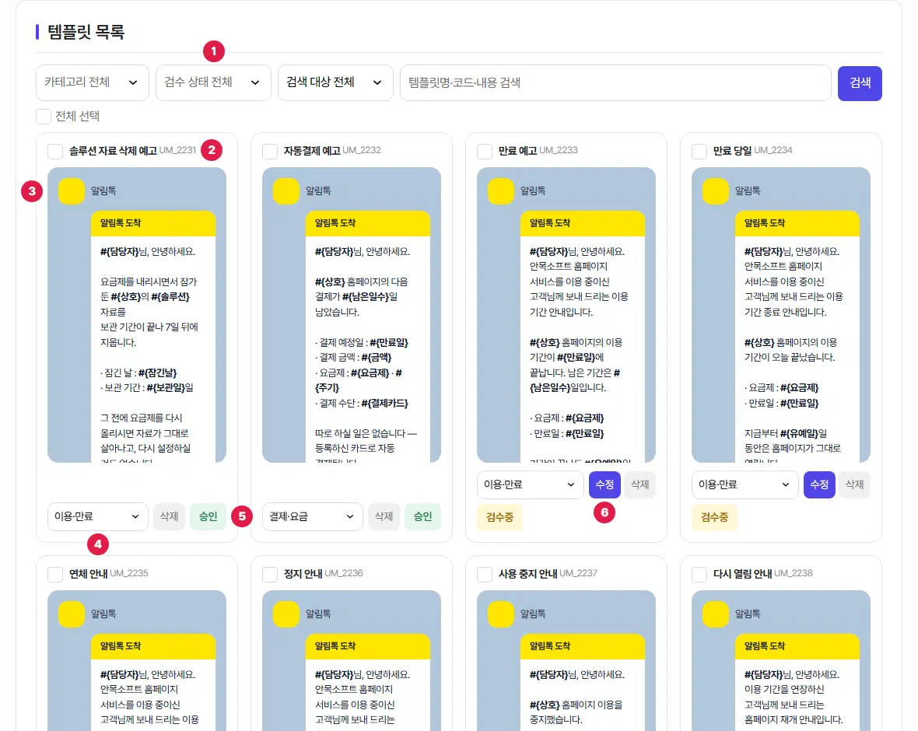Viewport: 918px width, 731px height.
Task: Click yellow profile icon in 자동결제 예고 card
Action: pos(286,191)
